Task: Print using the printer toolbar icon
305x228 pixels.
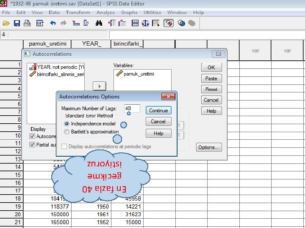Action: pyautogui.click(x=27, y=23)
